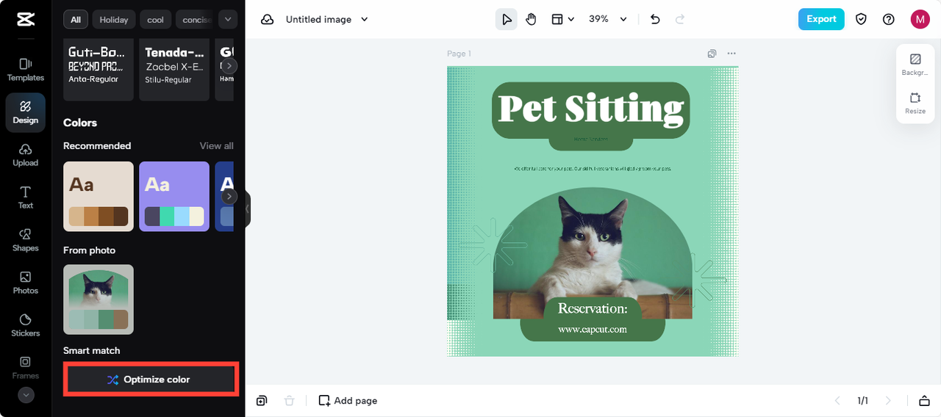Open the Untitled image name dropdown
The height and width of the screenshot is (417, 941).
point(327,19)
